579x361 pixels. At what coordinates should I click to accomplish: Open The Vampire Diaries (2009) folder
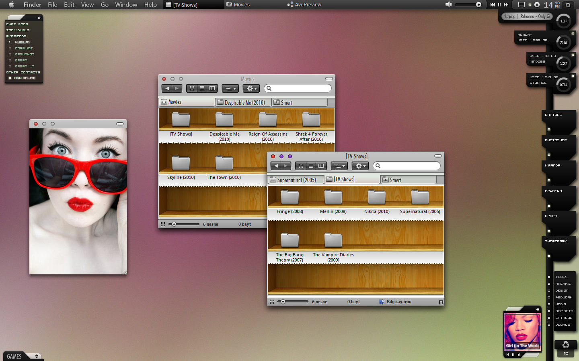point(333,247)
